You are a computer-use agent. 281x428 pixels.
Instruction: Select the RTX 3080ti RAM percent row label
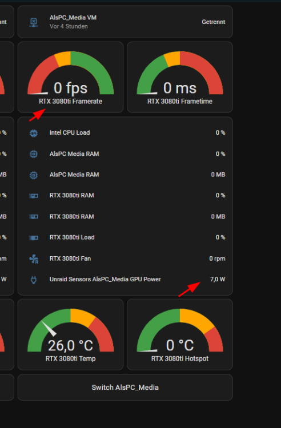(71, 195)
